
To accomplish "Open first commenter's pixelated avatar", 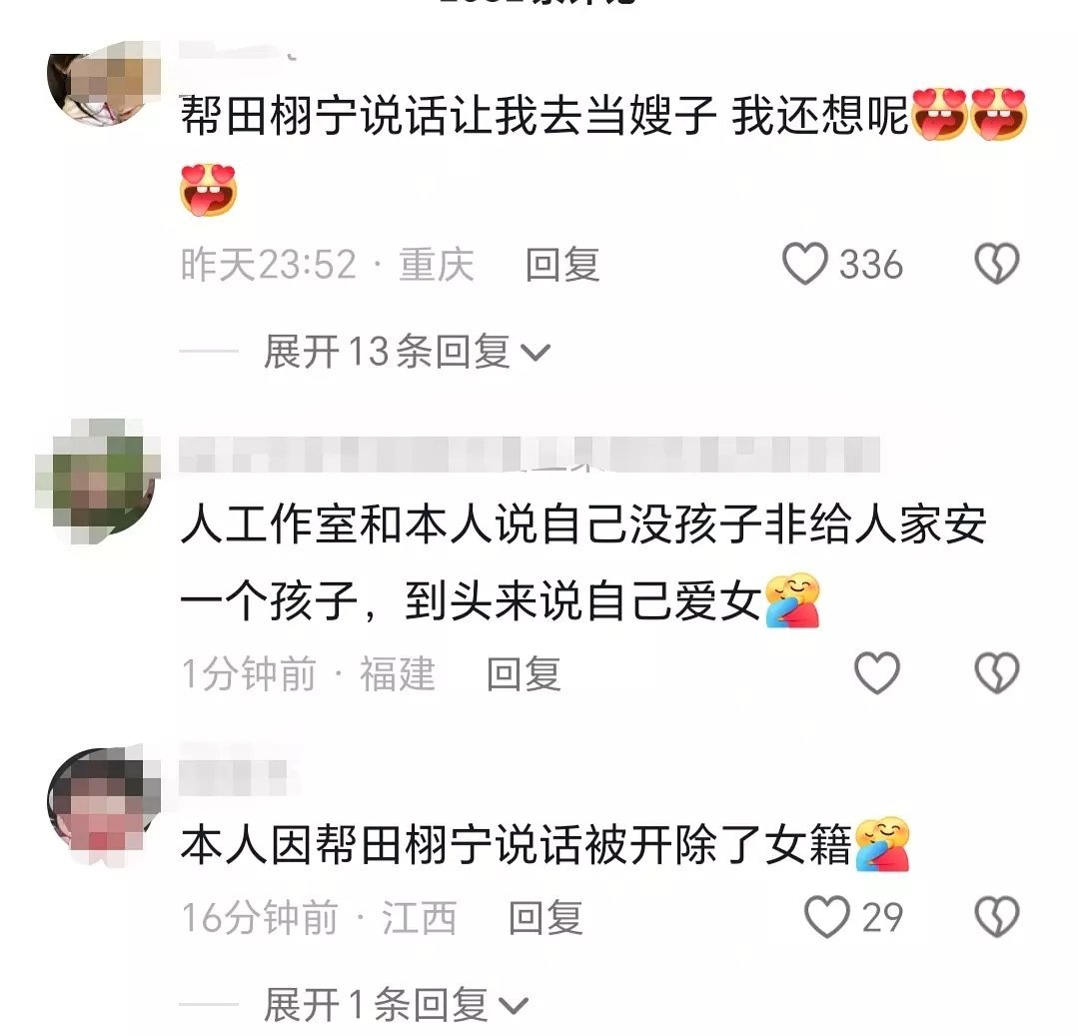I will tap(103, 84).
